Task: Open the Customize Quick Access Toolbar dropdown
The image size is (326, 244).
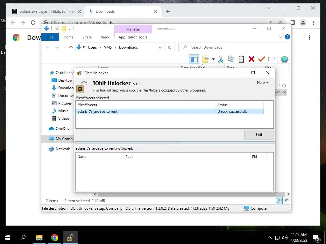Action: pos(70,29)
